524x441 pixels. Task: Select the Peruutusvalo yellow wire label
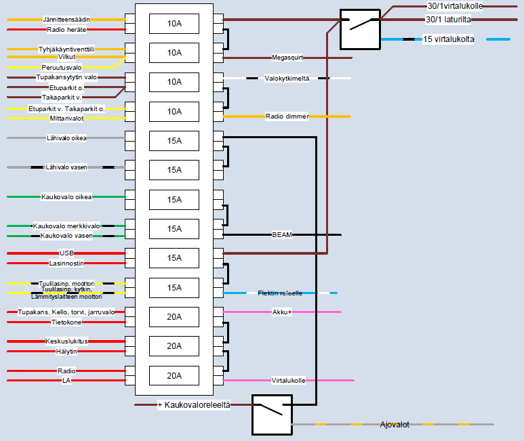tap(62, 68)
